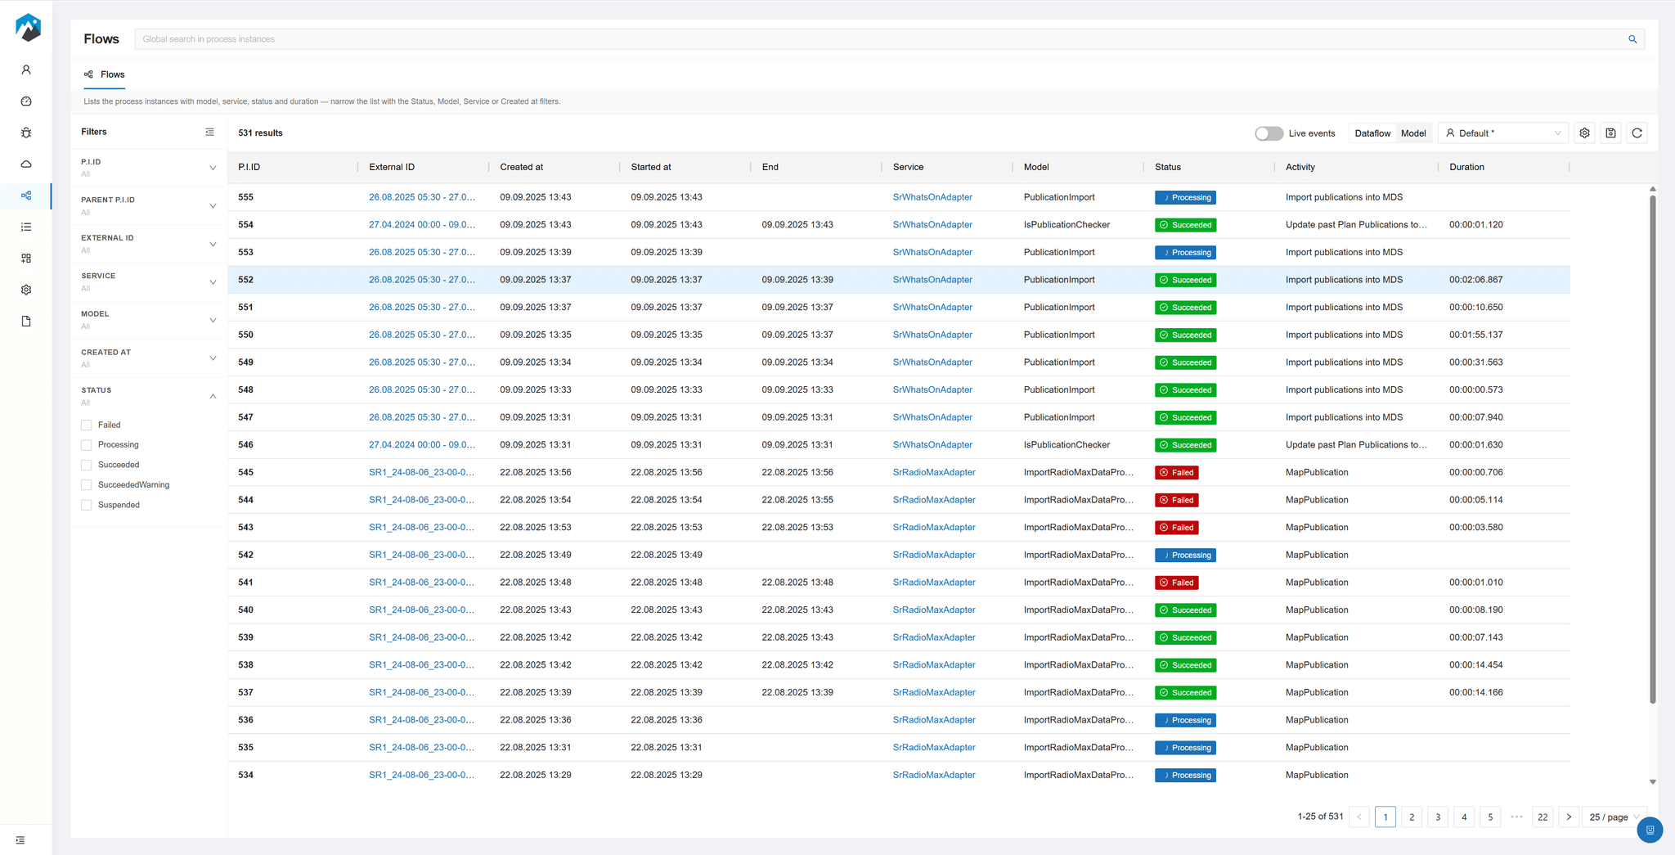This screenshot has width=1675, height=855.
Task: Open the help assistant floating button
Action: 1650,830
